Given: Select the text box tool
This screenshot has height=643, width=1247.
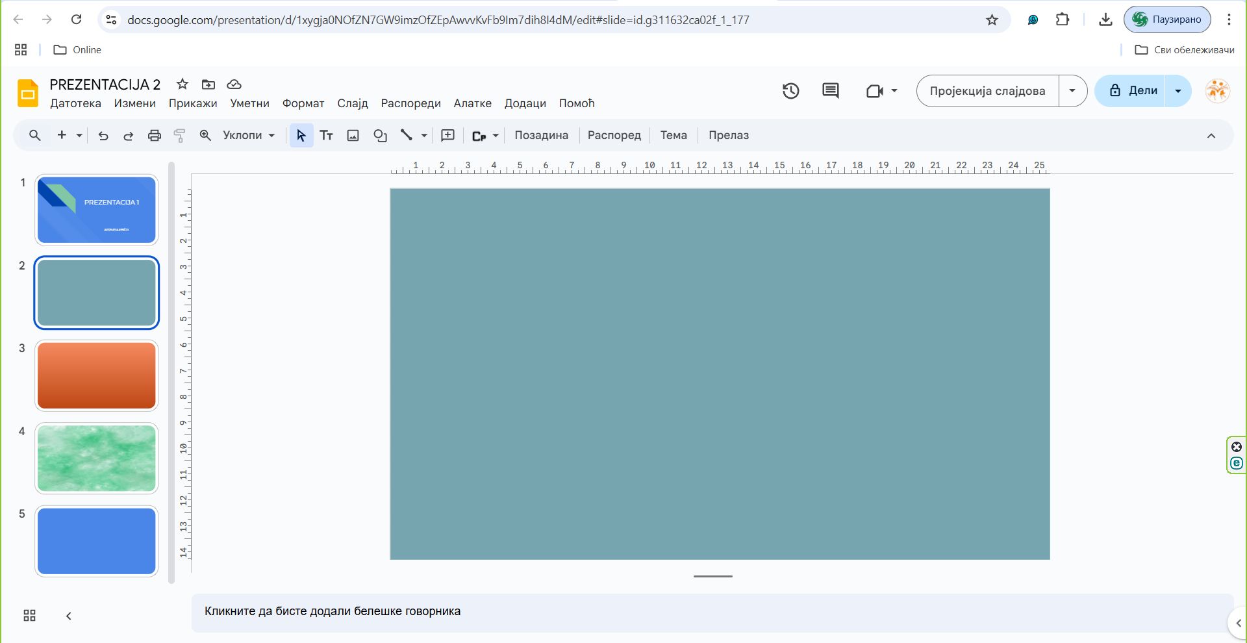Looking at the screenshot, I should (x=326, y=136).
